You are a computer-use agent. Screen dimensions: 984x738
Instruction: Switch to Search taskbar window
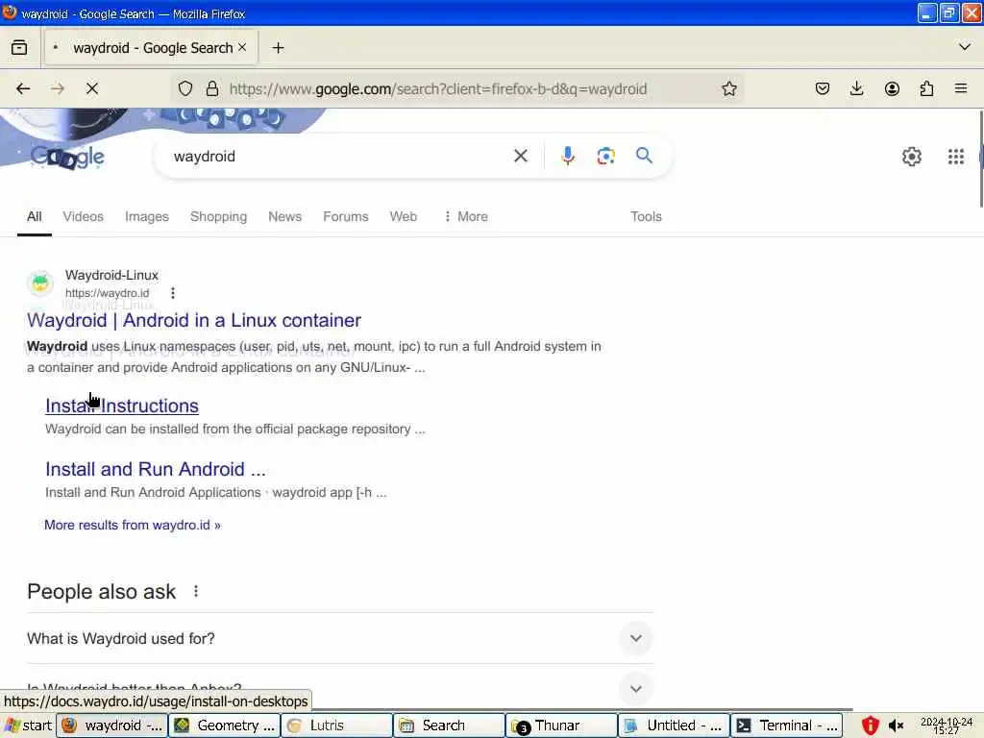(449, 726)
